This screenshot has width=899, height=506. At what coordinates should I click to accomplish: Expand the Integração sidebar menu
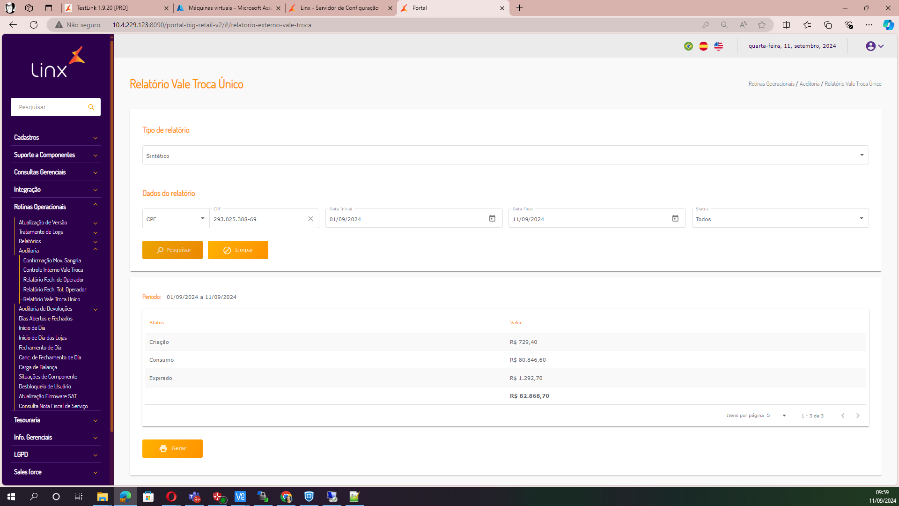[x=55, y=190]
